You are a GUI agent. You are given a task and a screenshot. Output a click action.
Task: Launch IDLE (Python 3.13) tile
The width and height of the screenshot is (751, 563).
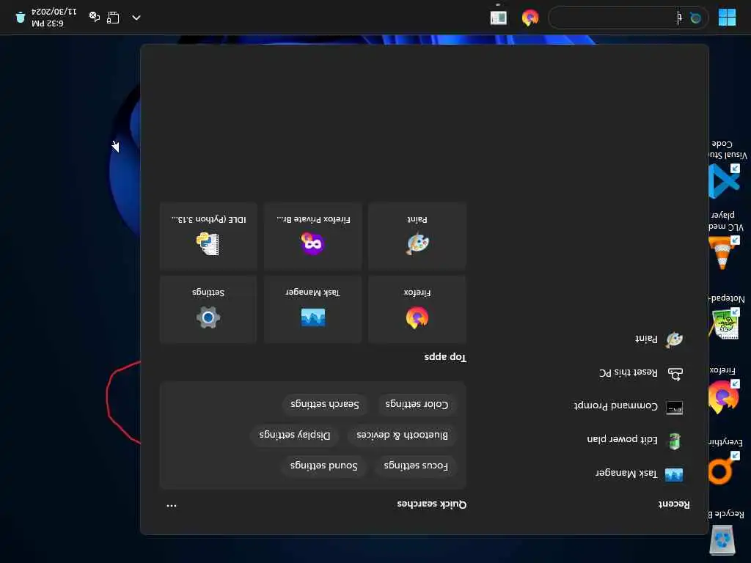coord(208,236)
